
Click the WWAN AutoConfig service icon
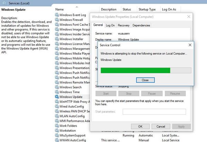(57, 140)
